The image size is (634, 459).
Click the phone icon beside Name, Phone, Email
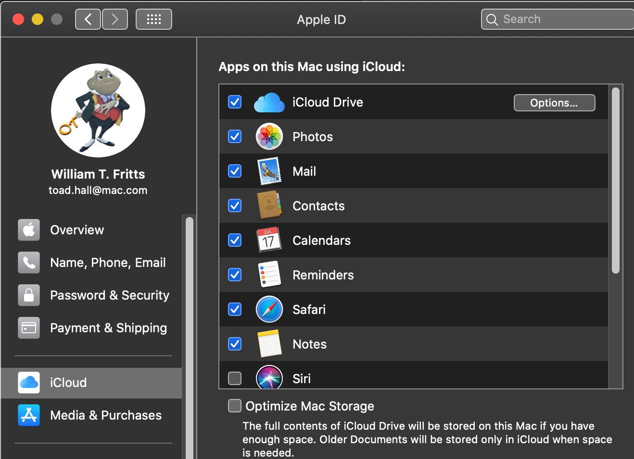click(29, 263)
